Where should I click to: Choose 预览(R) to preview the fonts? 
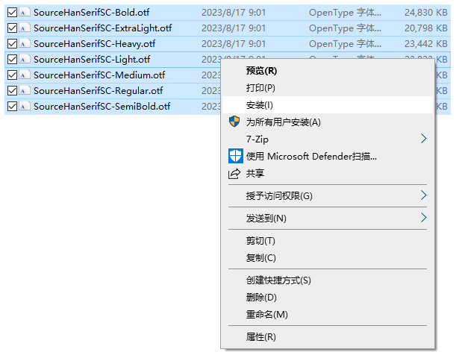pos(261,71)
